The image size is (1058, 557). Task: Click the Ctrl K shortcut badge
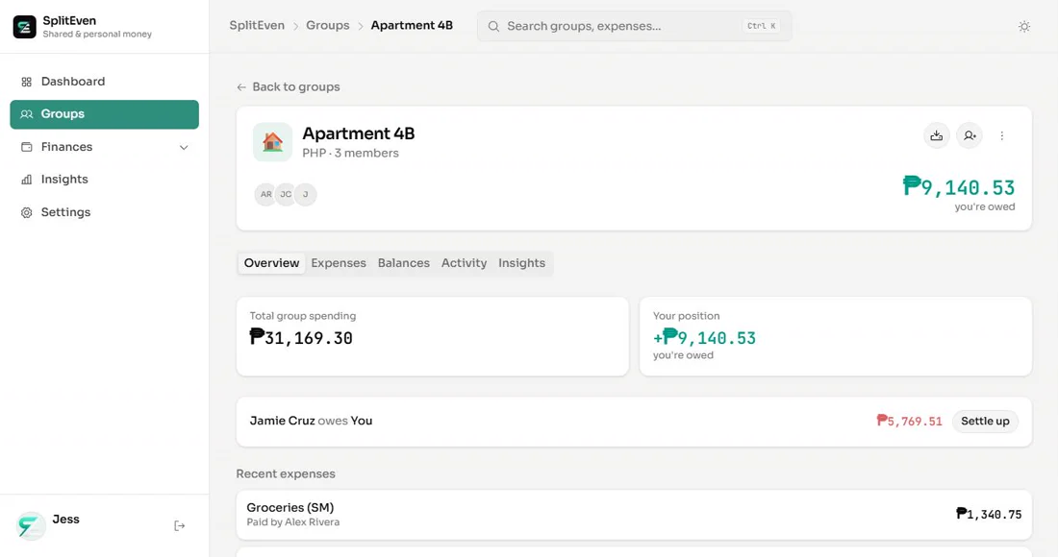coord(761,26)
